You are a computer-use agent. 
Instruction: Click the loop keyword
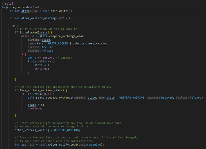[12, 25]
